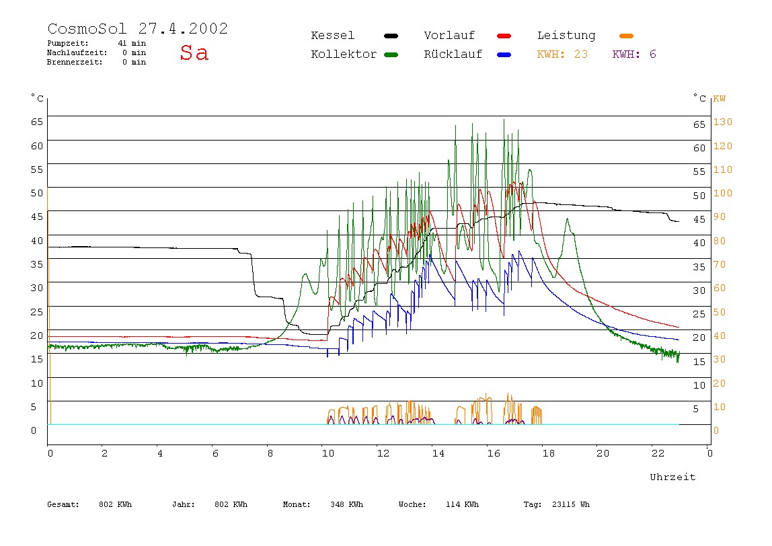Screen dimensions: 772x546
Task: Click the '114 KWh' week value
Action: (462, 504)
